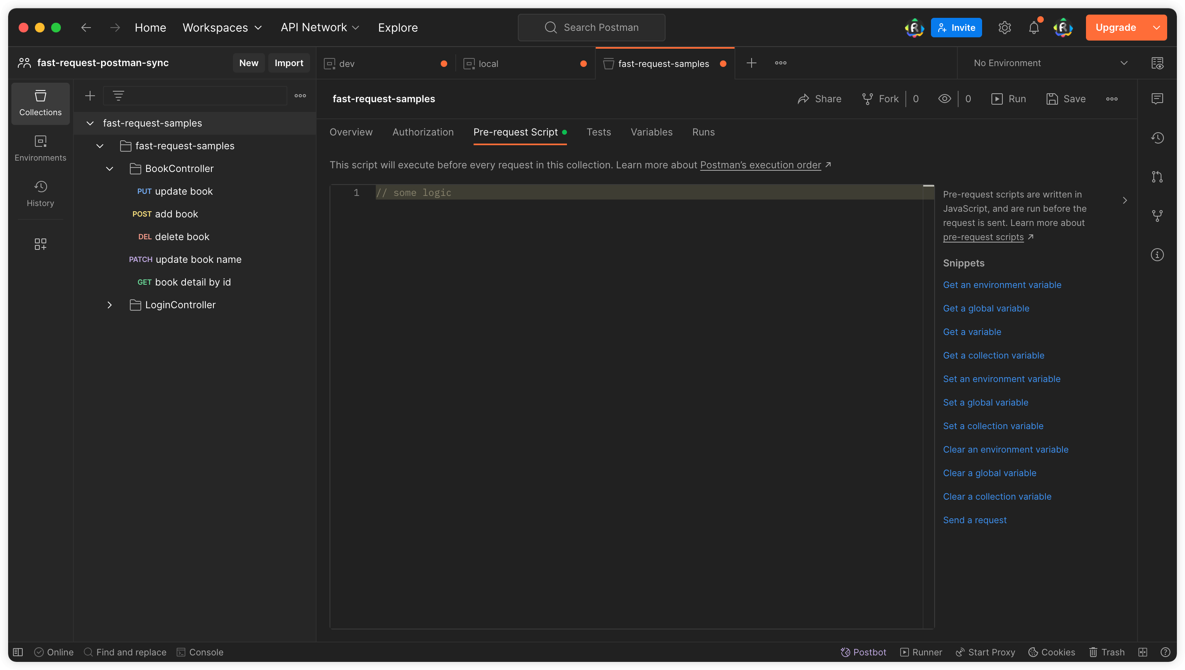
Task: Open the comments icon in right sidebar
Action: click(x=1157, y=99)
